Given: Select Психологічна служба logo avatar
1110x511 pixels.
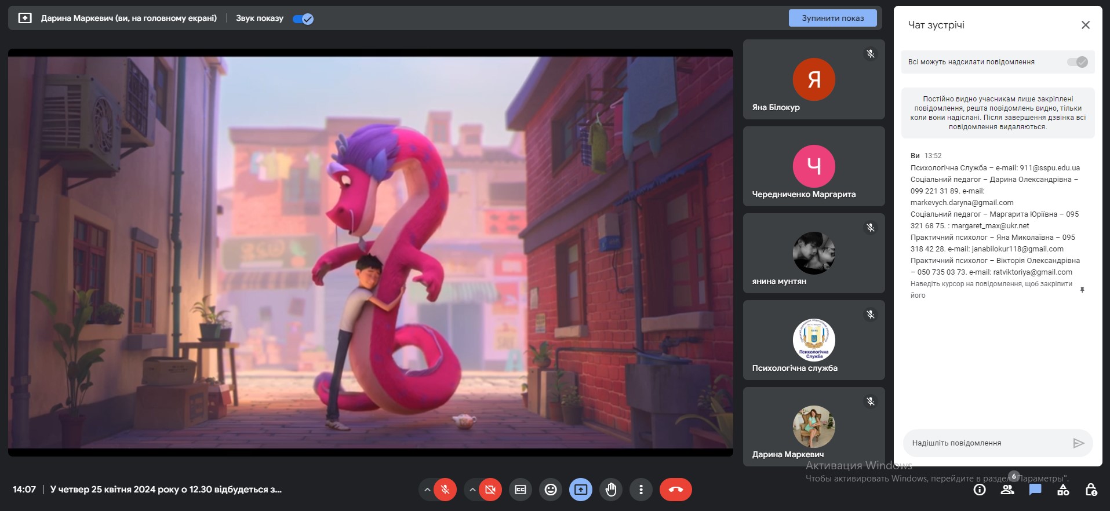Looking at the screenshot, I should 814,340.
